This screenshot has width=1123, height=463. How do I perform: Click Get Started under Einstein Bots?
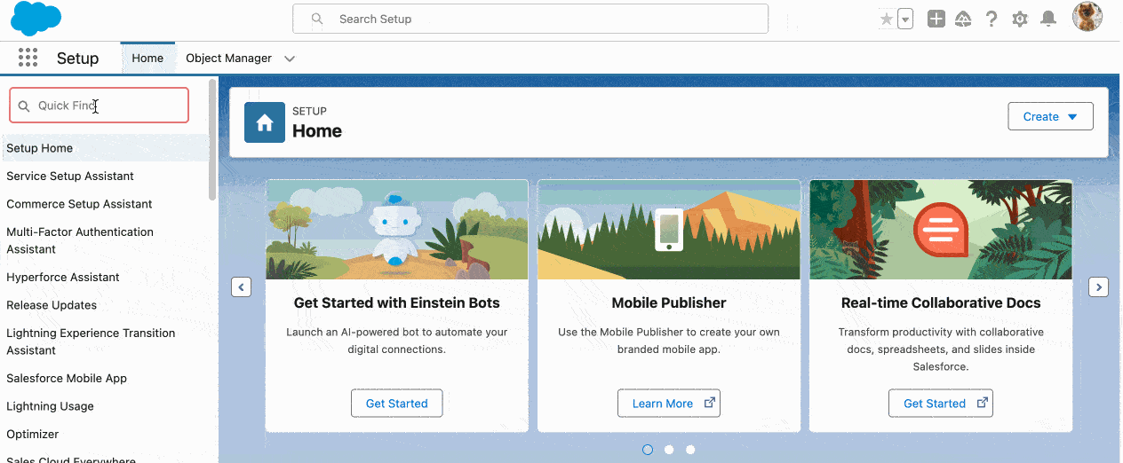point(397,403)
